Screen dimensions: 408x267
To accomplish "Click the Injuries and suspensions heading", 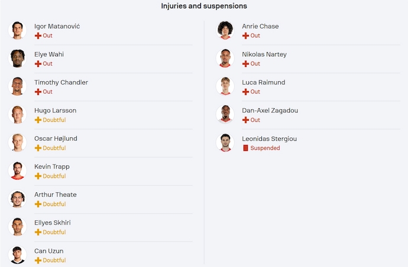I will [x=204, y=6].
